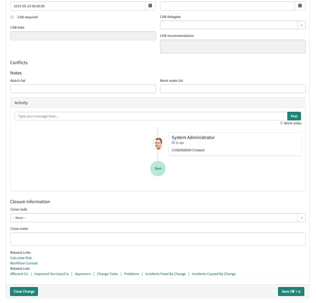Open calendar picker for the empty date field
The width and height of the screenshot is (316, 303).
[300, 6]
